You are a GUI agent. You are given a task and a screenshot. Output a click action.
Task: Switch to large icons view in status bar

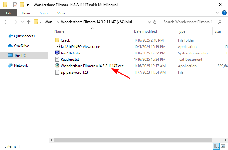[223, 146]
